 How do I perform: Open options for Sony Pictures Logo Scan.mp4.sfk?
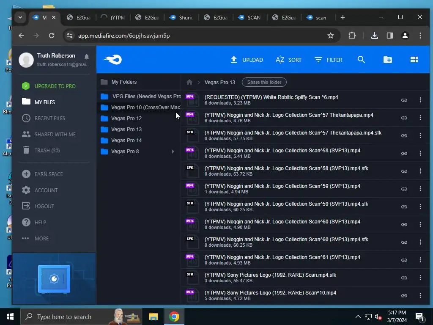click(420, 278)
